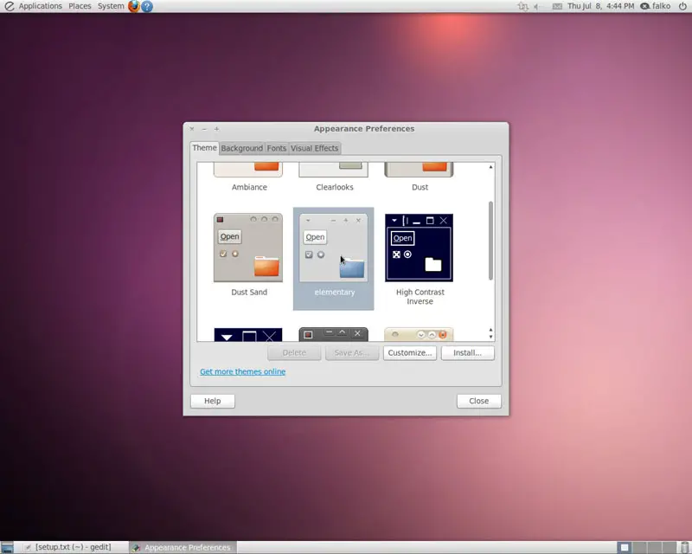The image size is (692, 554).
Task: Show desktop using bottom-left panel icon
Action: [7, 547]
